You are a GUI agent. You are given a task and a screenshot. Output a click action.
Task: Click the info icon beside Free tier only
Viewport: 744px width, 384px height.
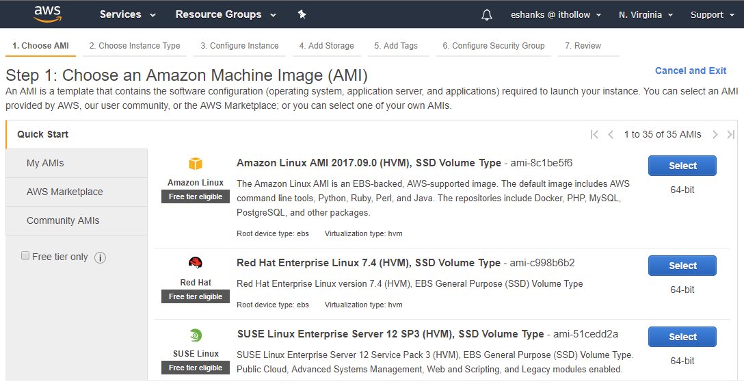click(100, 257)
